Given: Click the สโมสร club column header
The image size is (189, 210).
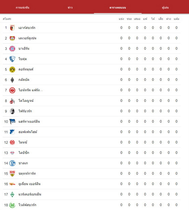Looking at the screenshot, I should point(7,19).
